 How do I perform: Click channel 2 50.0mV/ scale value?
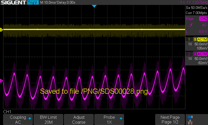coord(201,59)
